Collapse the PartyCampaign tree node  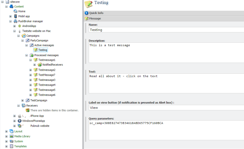(23, 41)
